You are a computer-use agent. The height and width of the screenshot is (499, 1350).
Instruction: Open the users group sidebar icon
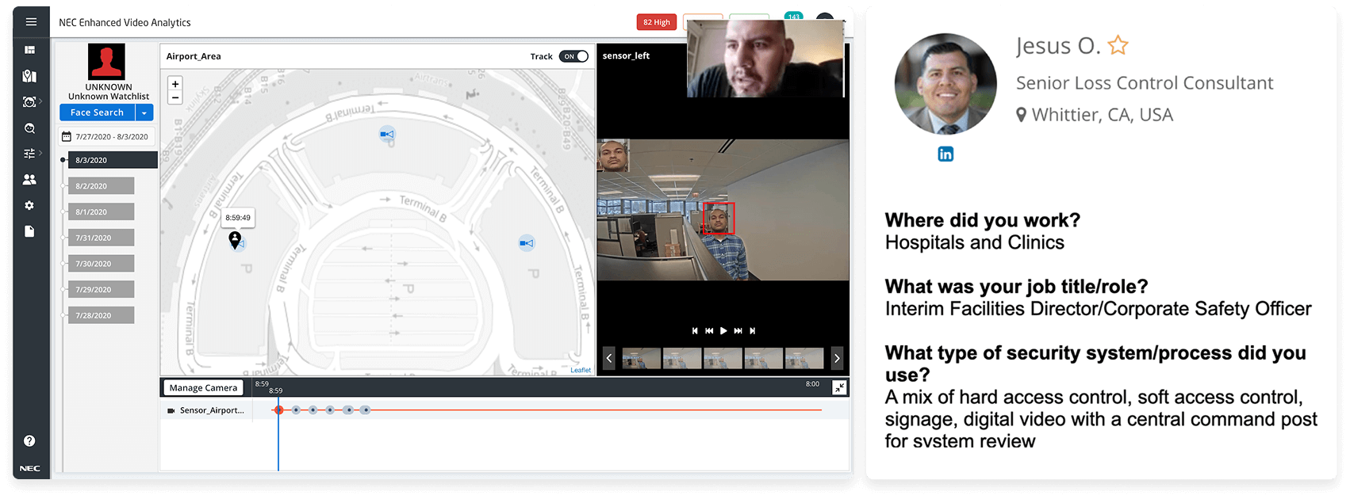click(x=30, y=180)
